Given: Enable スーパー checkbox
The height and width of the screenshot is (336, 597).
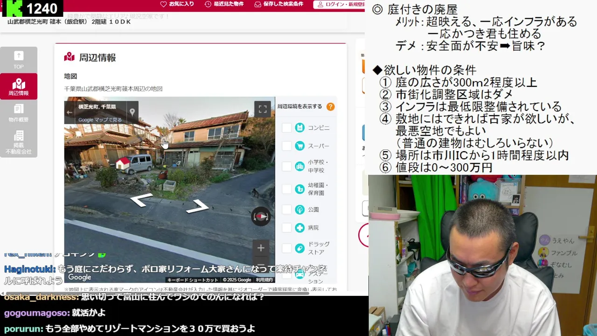Looking at the screenshot, I should coord(286,146).
